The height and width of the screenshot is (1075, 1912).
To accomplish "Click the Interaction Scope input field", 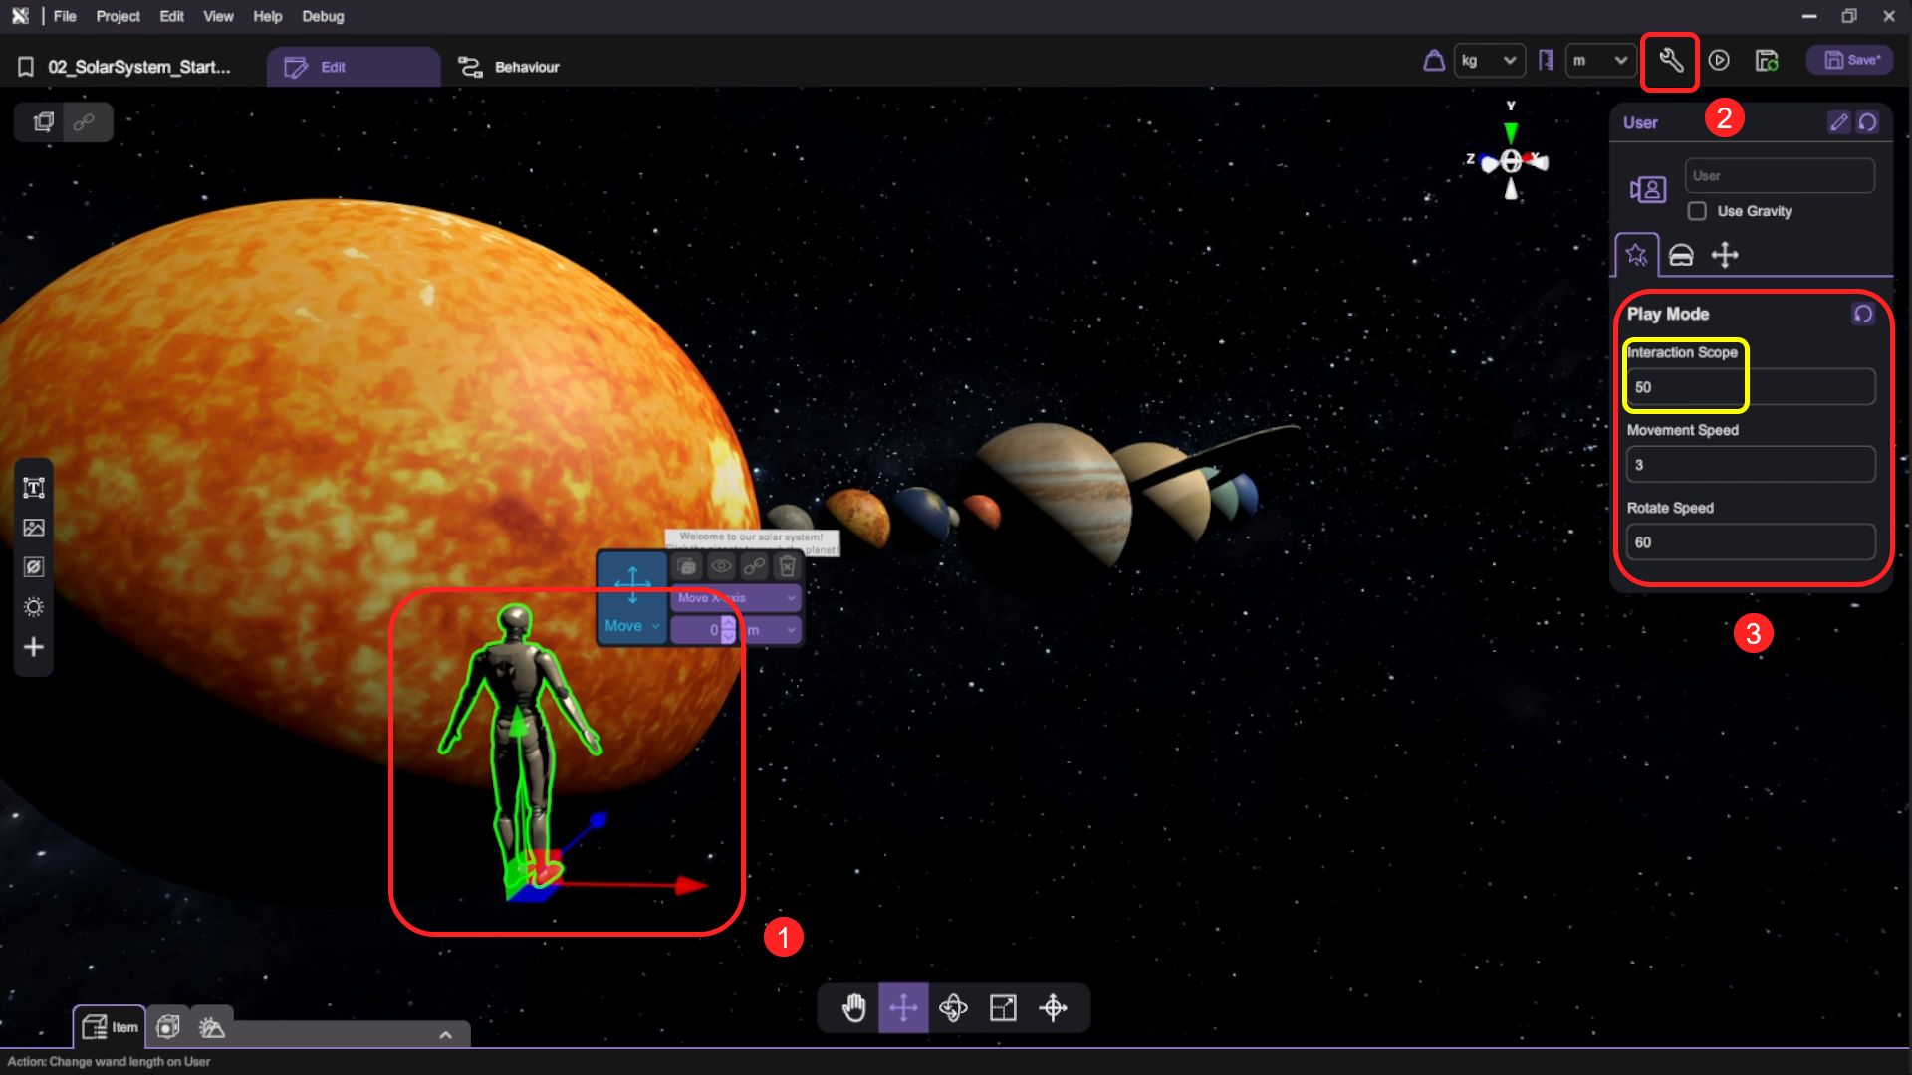I will (1750, 387).
